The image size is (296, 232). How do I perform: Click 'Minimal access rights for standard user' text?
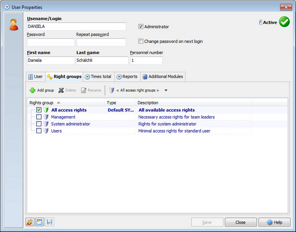click(x=174, y=131)
